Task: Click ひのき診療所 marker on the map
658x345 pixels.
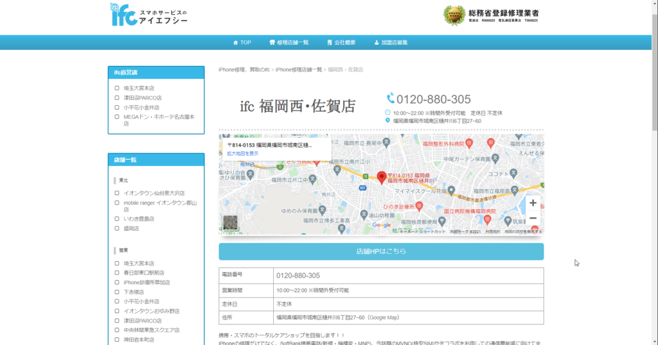Action: [x=419, y=206]
